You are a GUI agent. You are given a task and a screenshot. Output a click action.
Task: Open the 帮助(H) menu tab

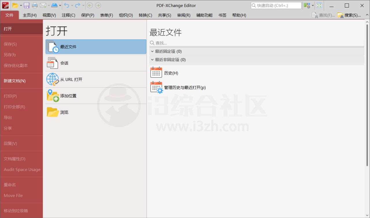click(x=239, y=15)
